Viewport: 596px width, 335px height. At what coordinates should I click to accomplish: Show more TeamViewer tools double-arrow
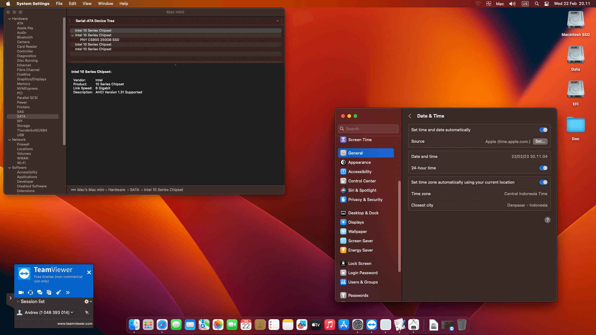coord(68,293)
